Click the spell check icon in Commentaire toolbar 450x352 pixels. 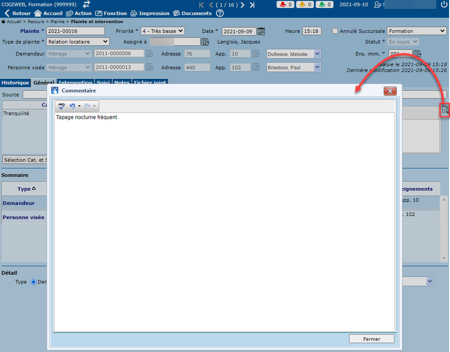click(61, 106)
